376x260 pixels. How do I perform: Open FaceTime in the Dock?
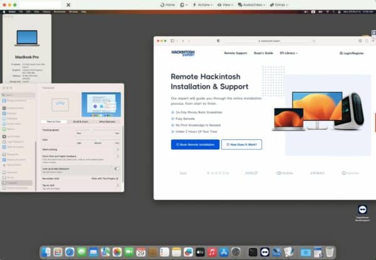128,252
